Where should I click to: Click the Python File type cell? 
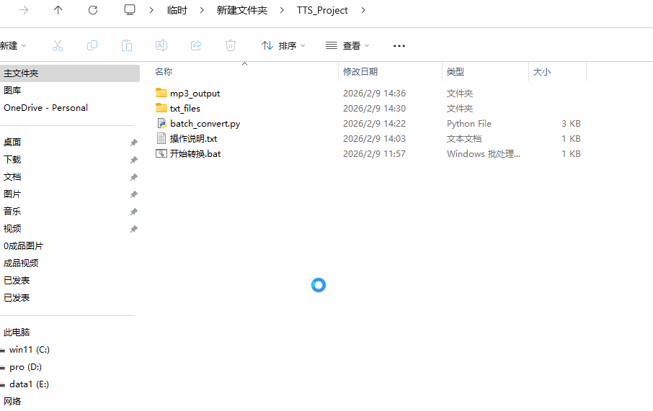(469, 124)
